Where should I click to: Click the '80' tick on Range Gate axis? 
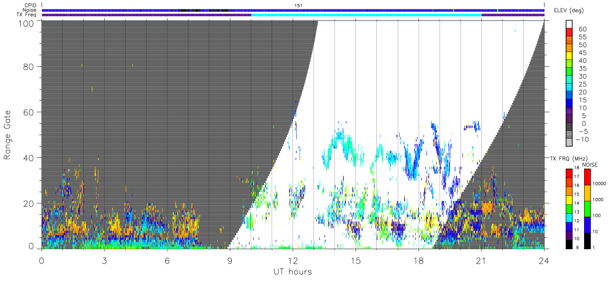pos(29,66)
